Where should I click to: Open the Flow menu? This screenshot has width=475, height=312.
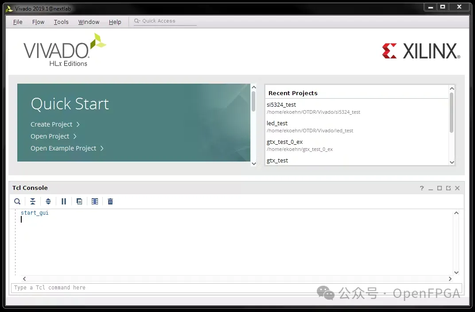(x=38, y=22)
